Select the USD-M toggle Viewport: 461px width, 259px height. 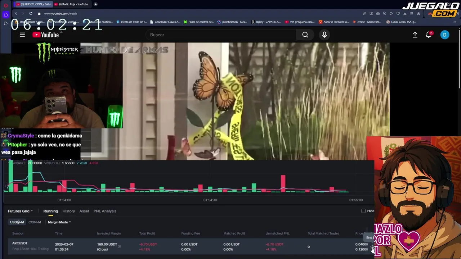[x=17, y=222]
